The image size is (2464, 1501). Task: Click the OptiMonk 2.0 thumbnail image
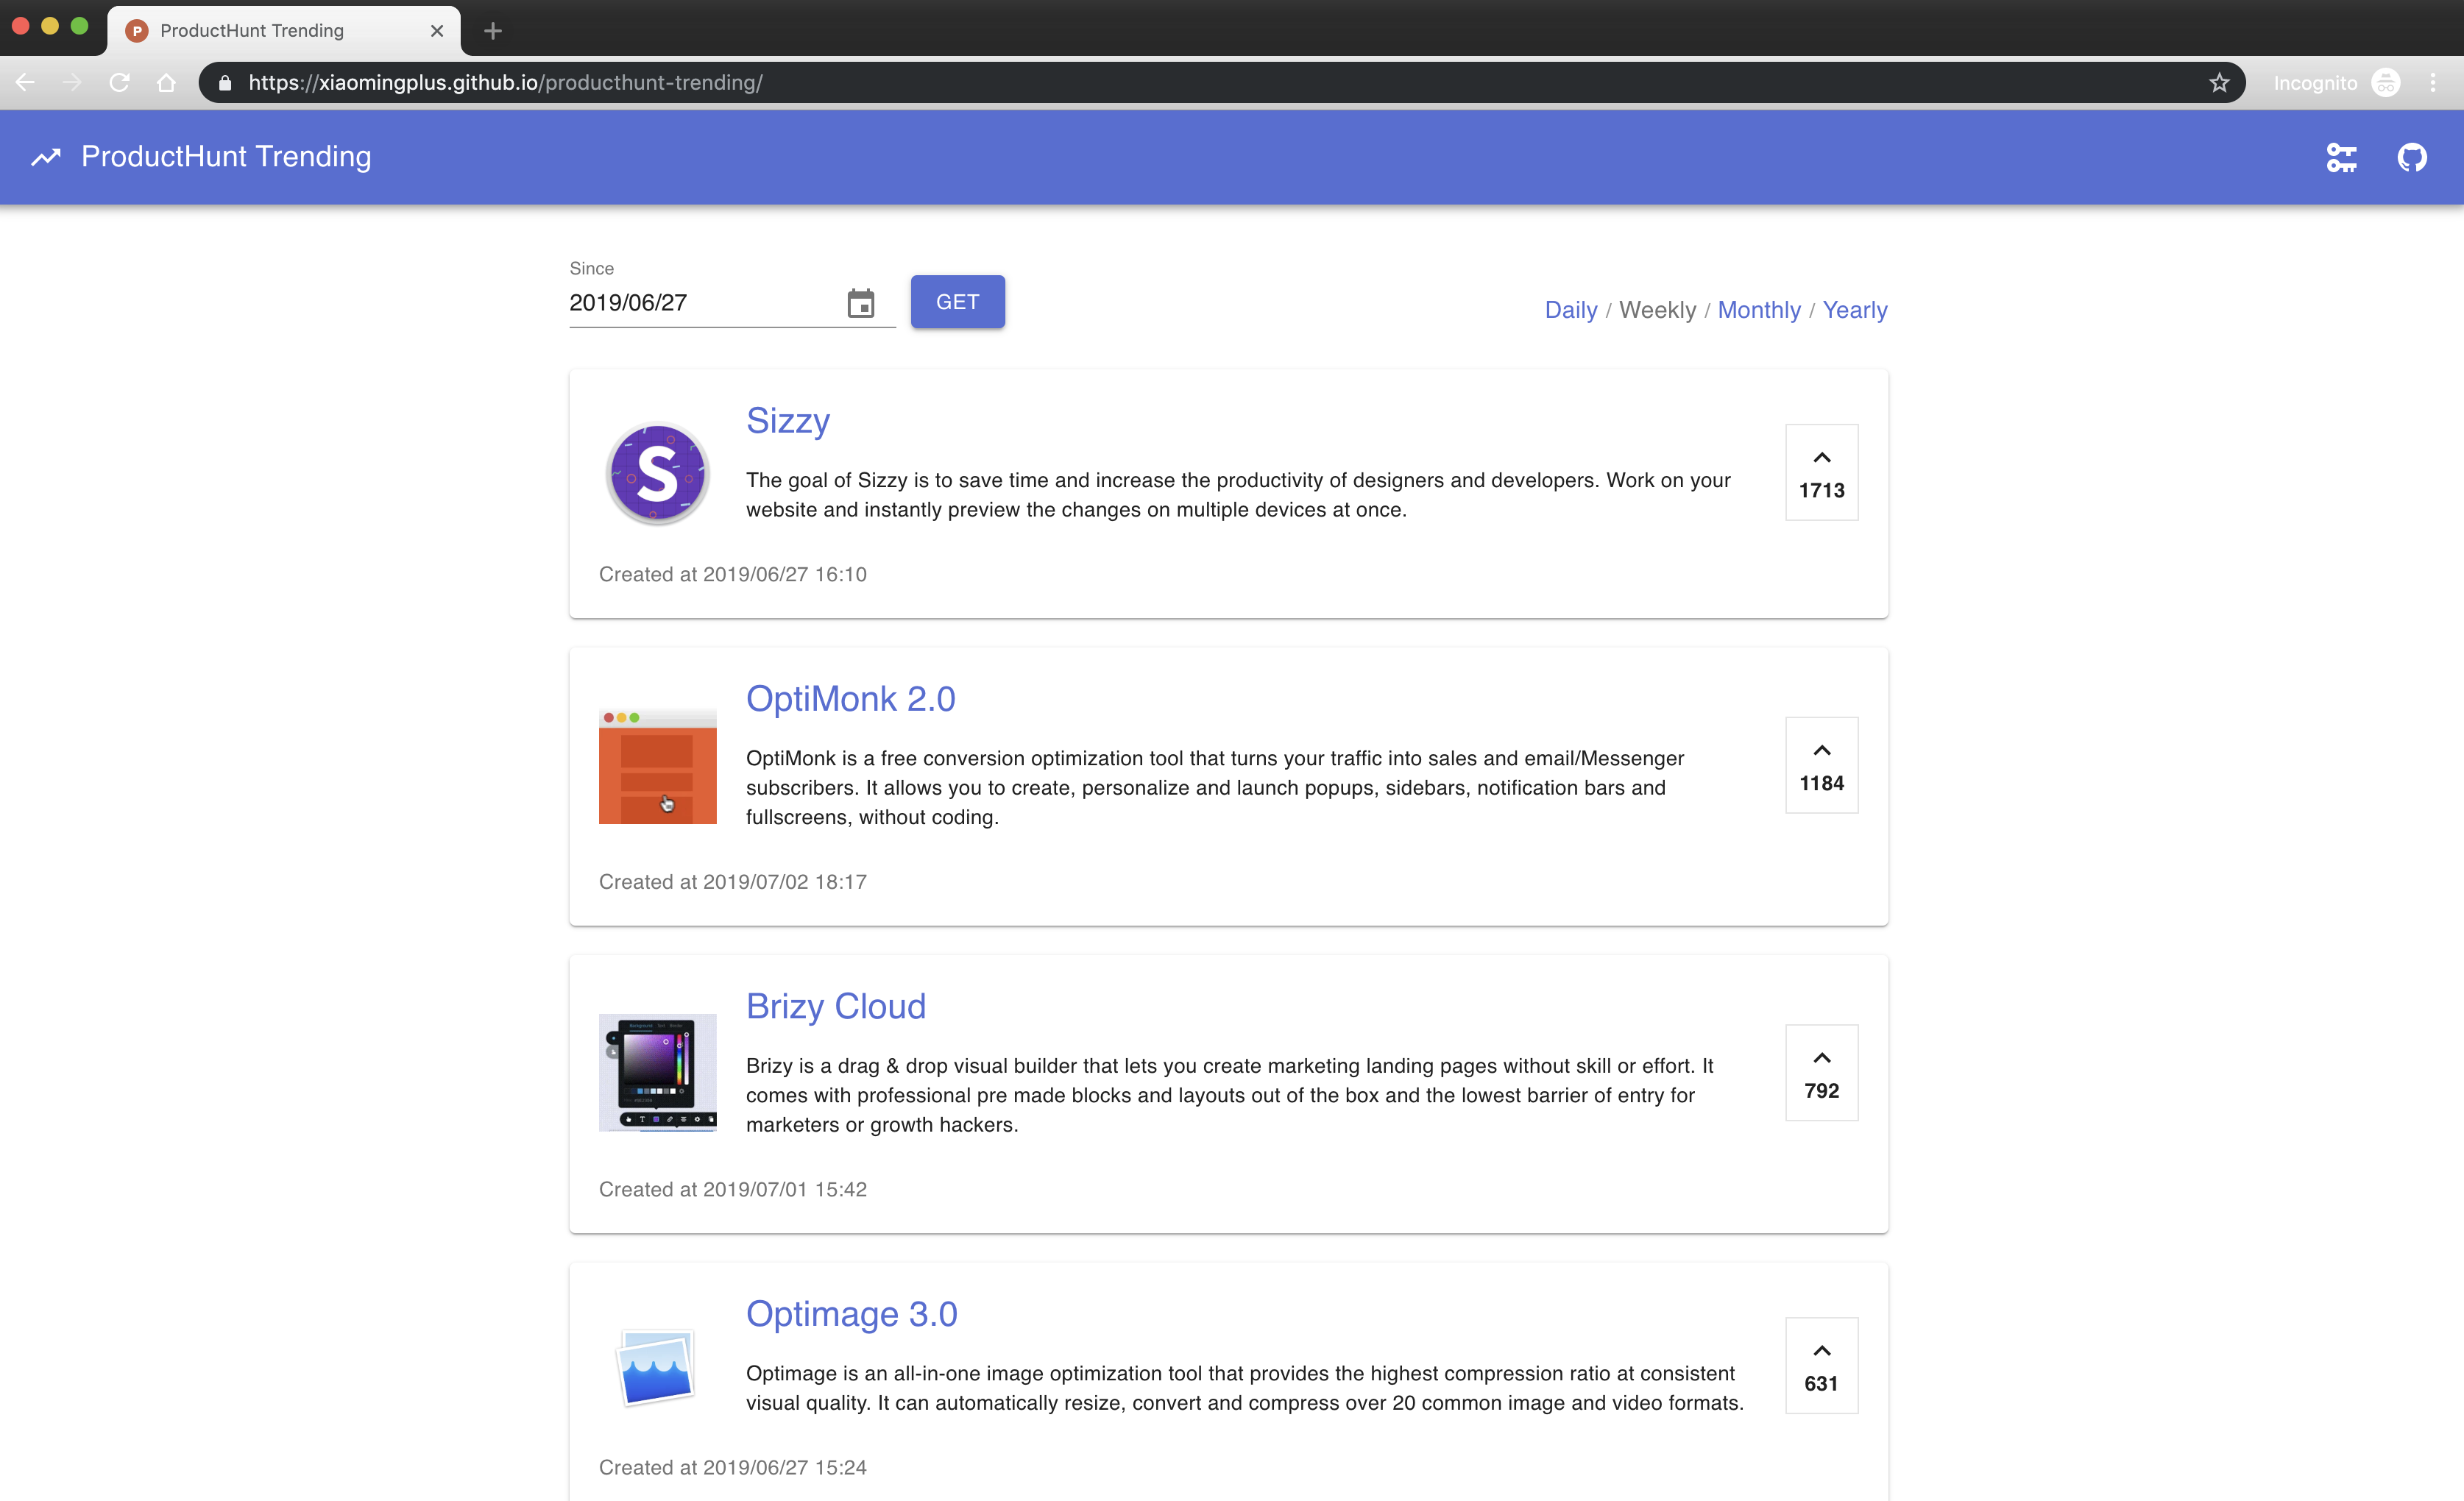pyautogui.click(x=657, y=766)
